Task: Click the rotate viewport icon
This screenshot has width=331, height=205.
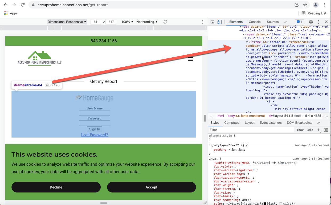Action: tap(165, 22)
